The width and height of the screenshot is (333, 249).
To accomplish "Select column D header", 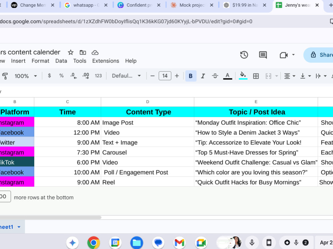I will click(148, 102).
